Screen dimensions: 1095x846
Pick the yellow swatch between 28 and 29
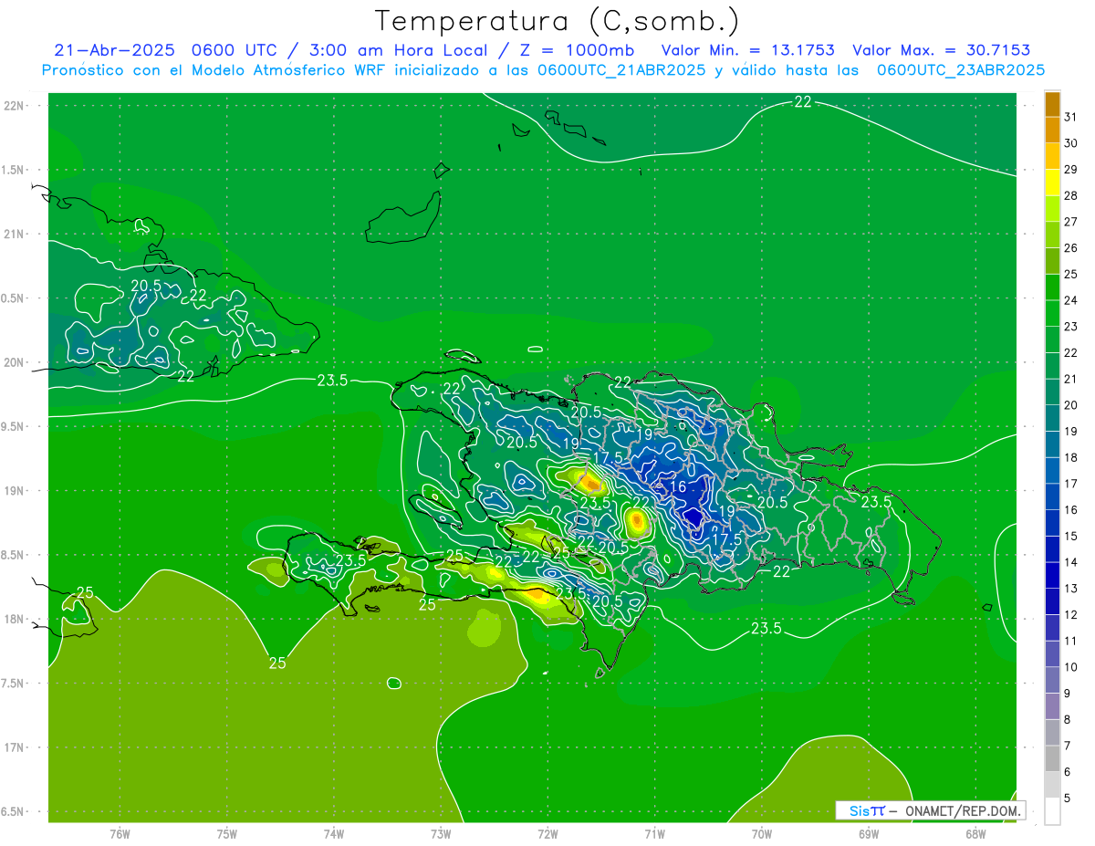click(x=1052, y=183)
